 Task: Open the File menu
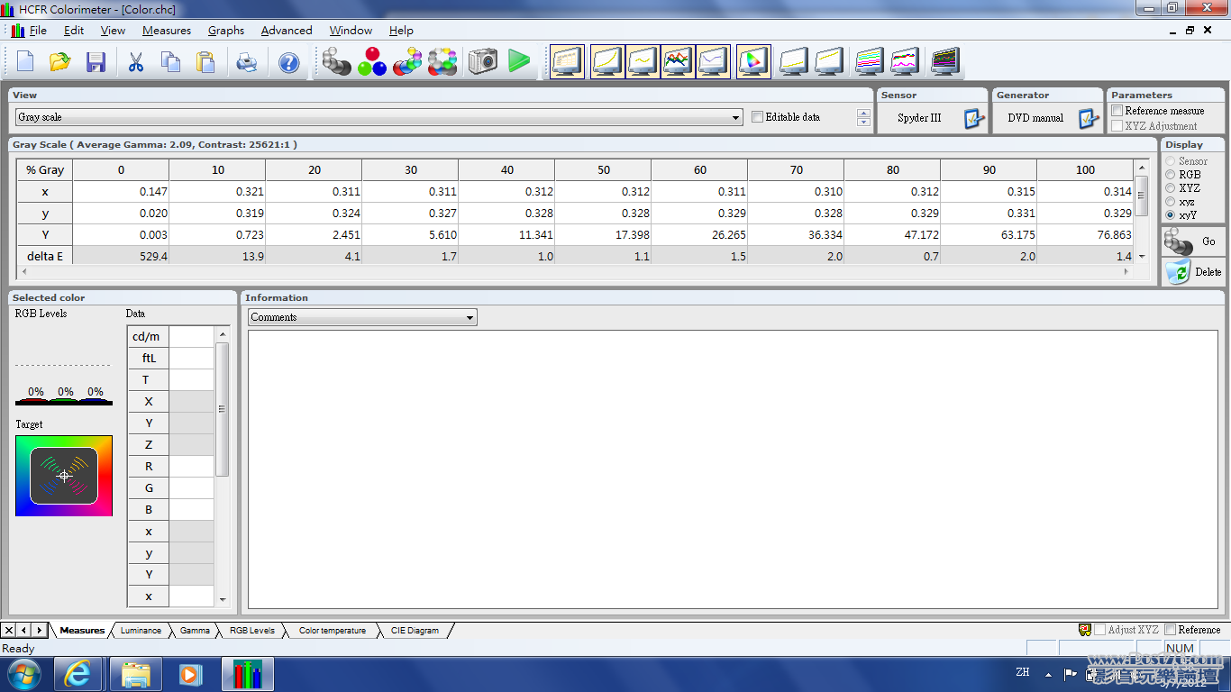38,30
